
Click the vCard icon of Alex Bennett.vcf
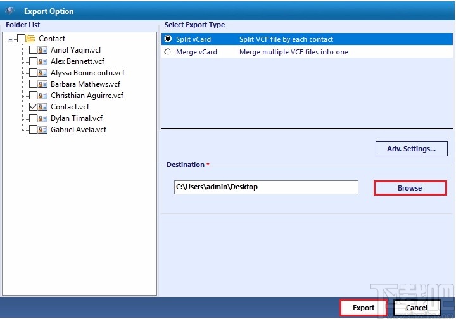(x=42, y=61)
